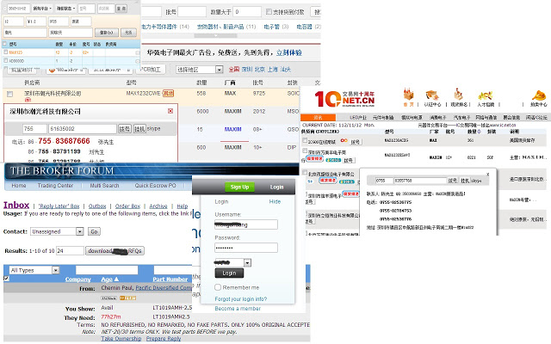Toggle the checked box beside Company header
This screenshot has height=344, width=551.
6,279
